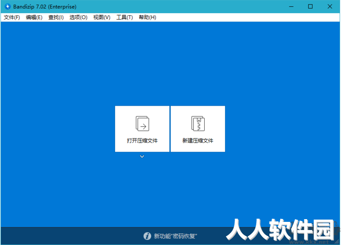Image resolution: width=341 pixels, height=245 pixels.
Task: Open the 帮助(H) menu
Action: (148, 17)
